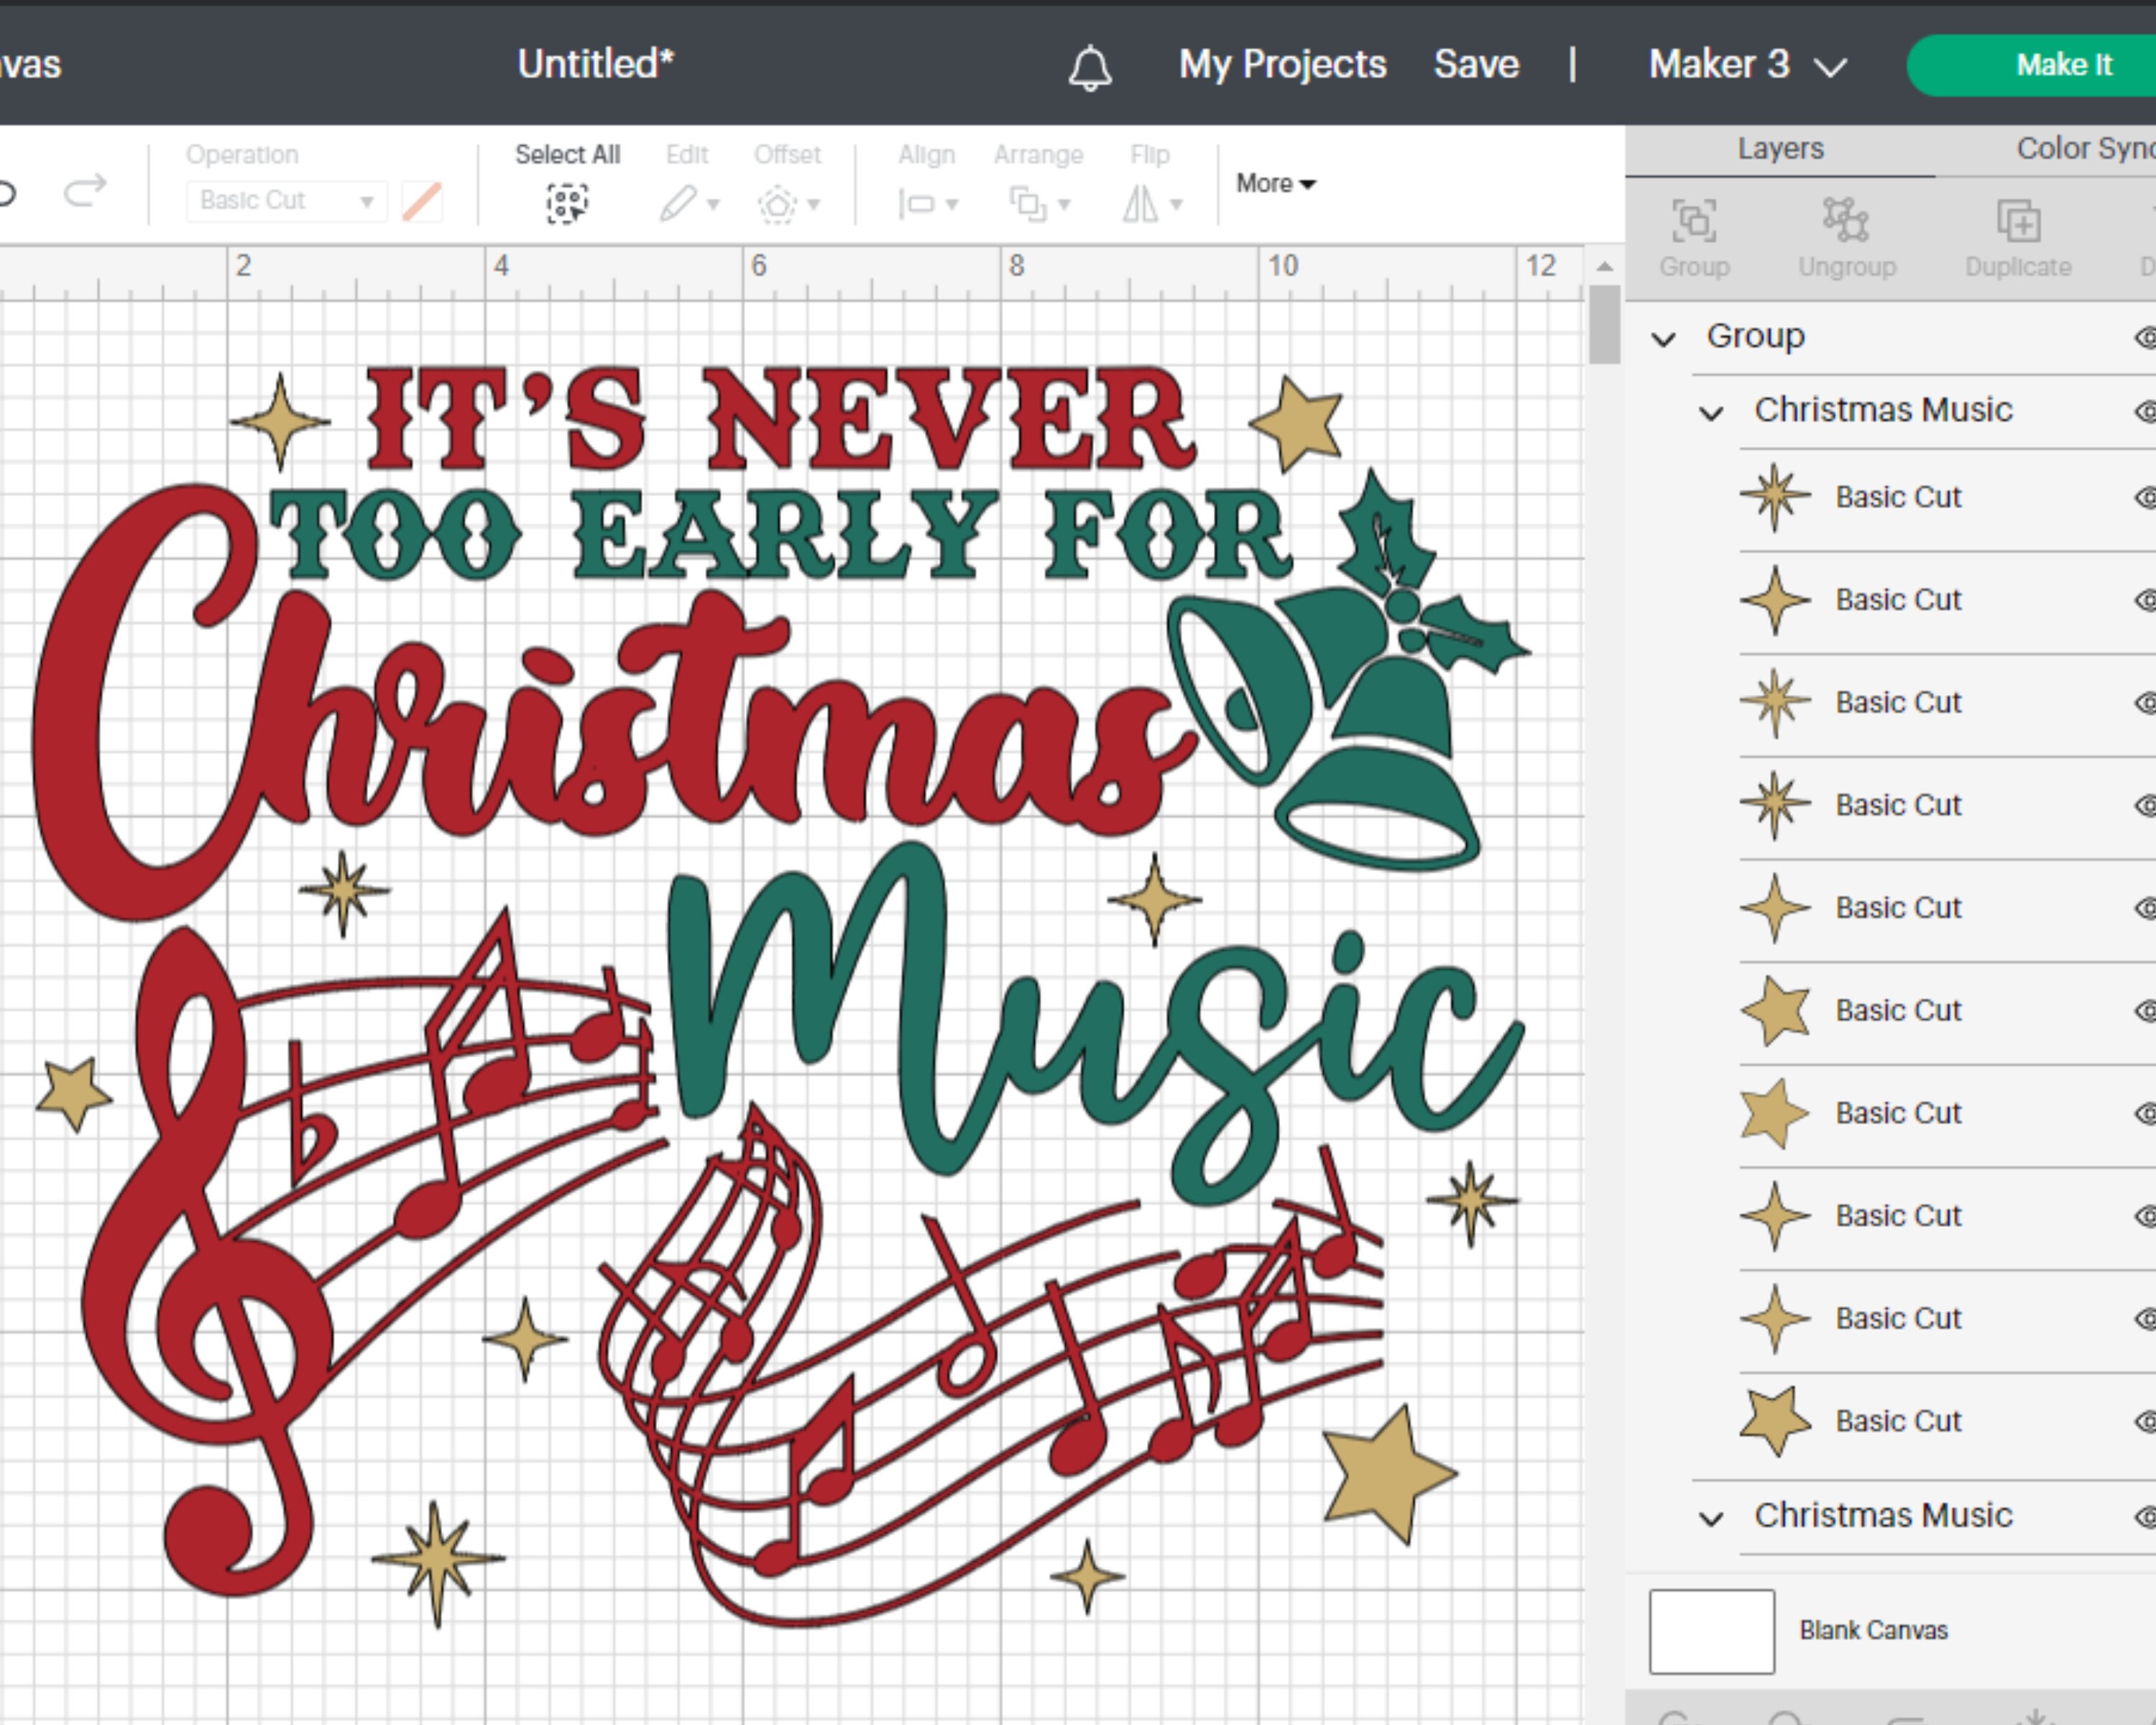
Task: Open My Projects
Action: tap(1282, 65)
